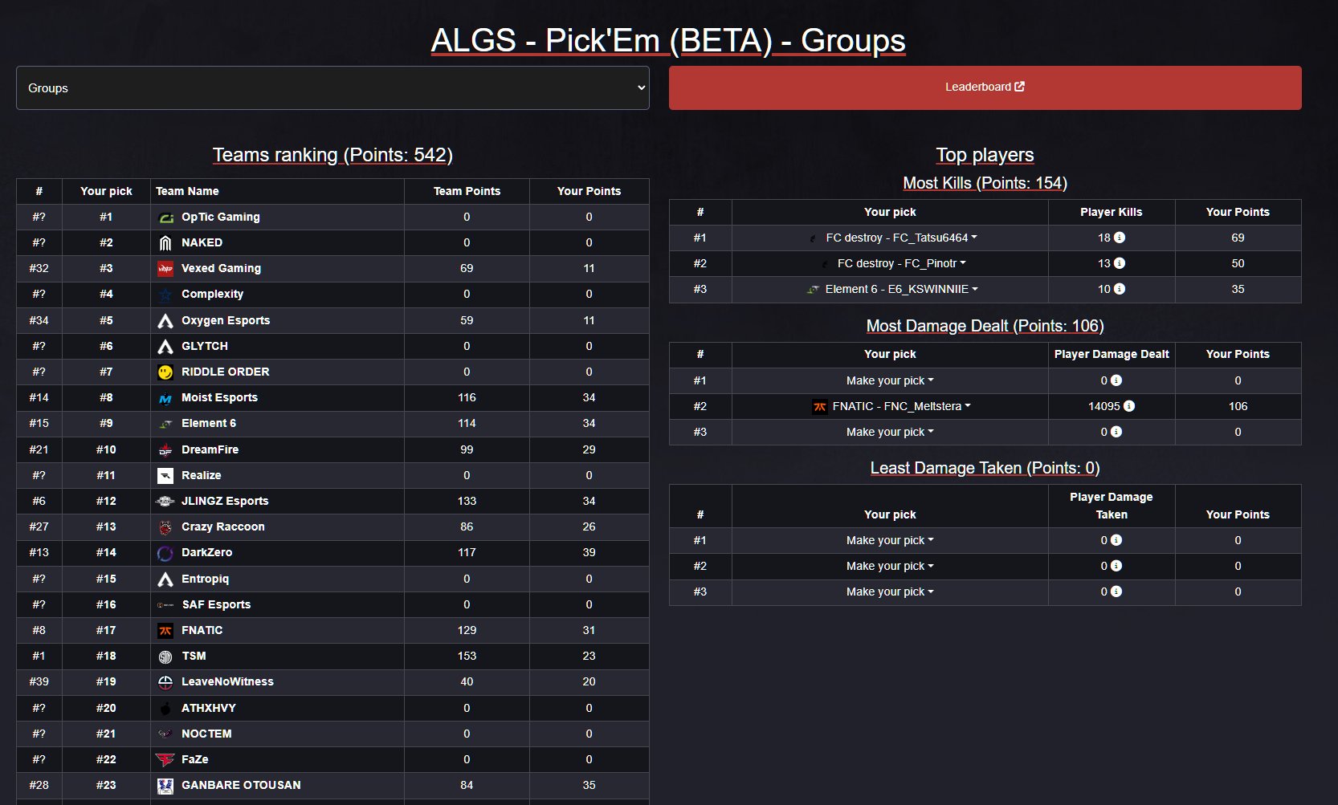
Task: Click the #39 rank for LeaveNoWitness
Action: point(39,681)
